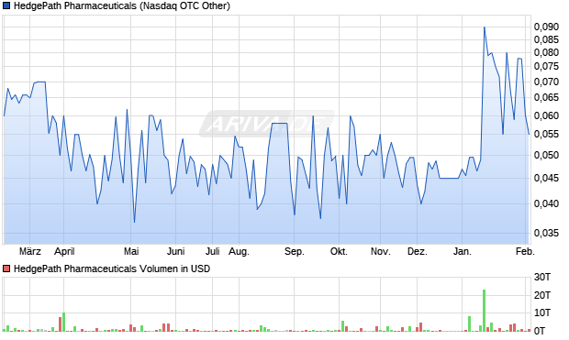This screenshot has height=340, width=569.
Task: Click the 0,045 price axis value
Action: (546, 178)
